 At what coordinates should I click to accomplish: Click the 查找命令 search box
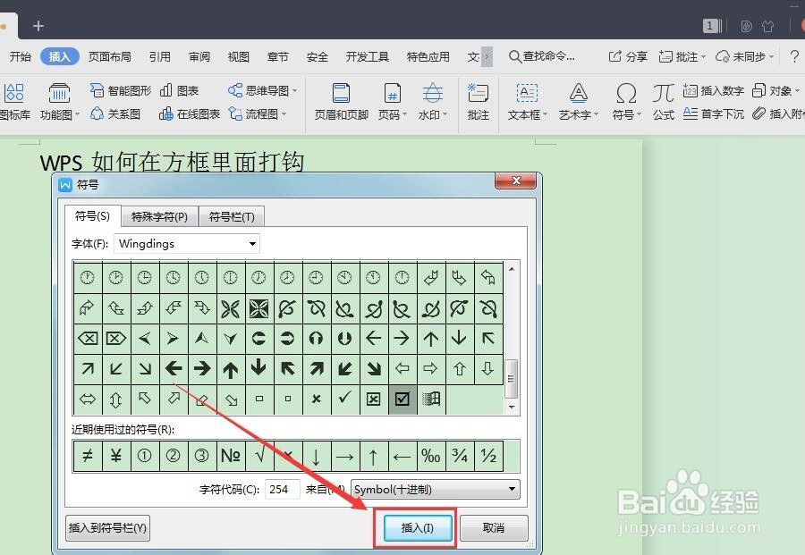pos(542,56)
